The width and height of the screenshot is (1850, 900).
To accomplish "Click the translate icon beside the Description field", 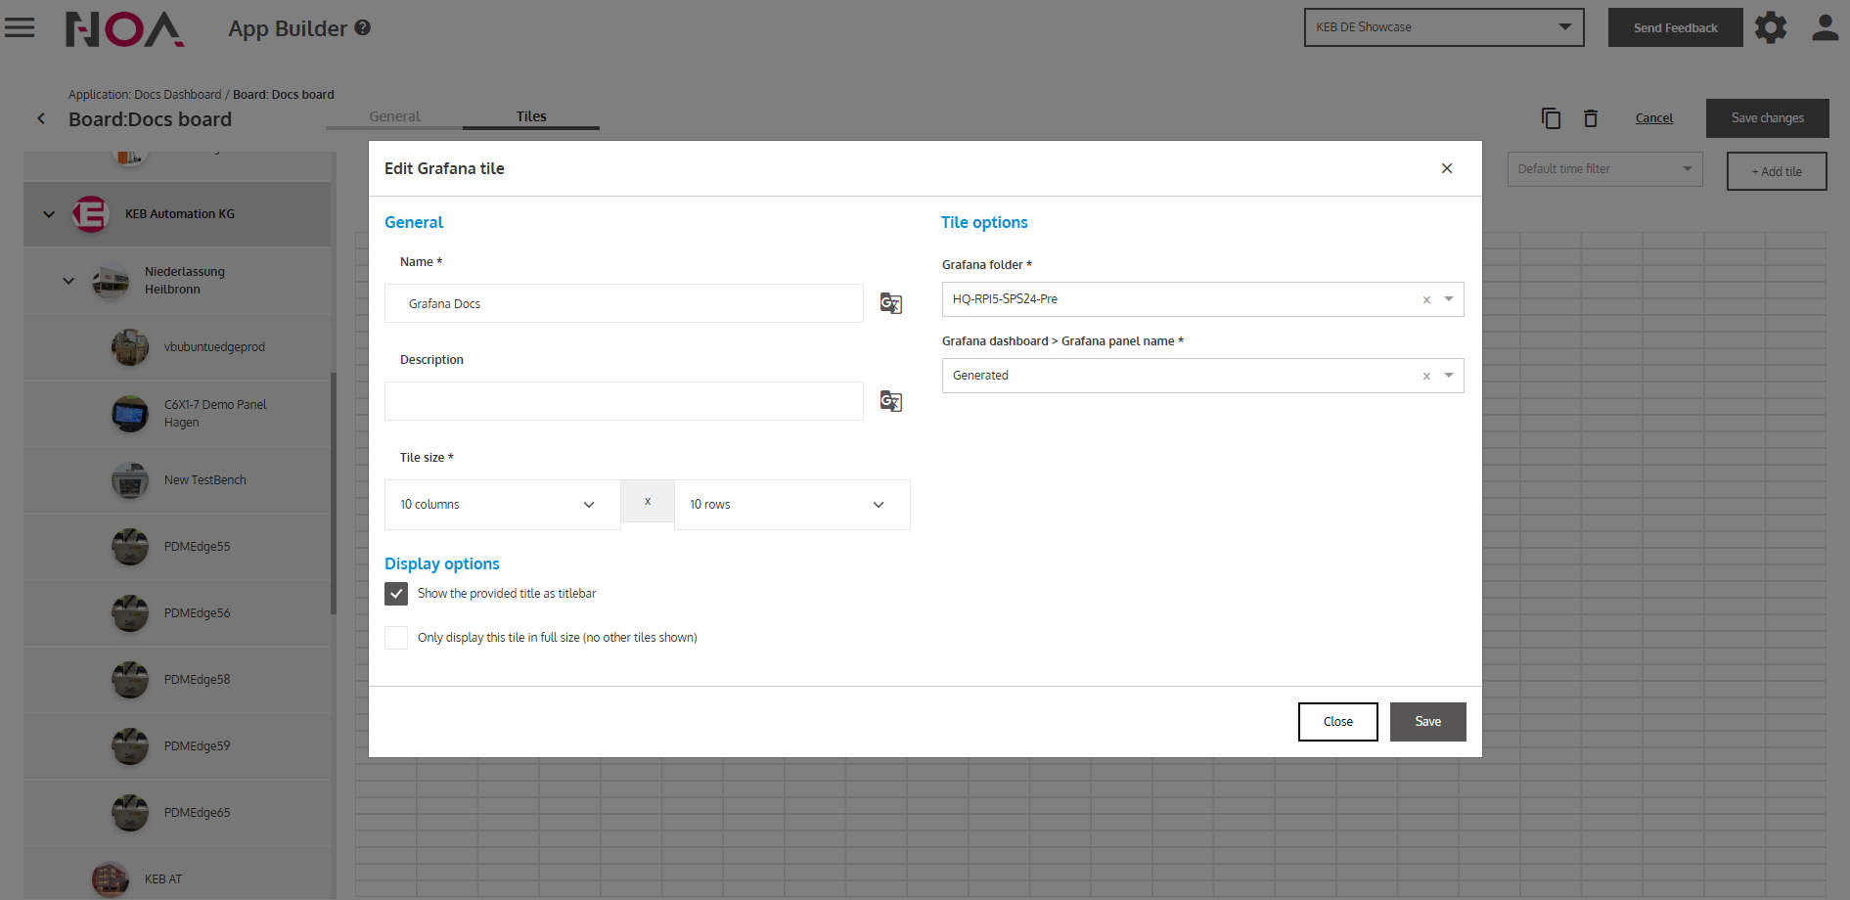I will 890,401.
